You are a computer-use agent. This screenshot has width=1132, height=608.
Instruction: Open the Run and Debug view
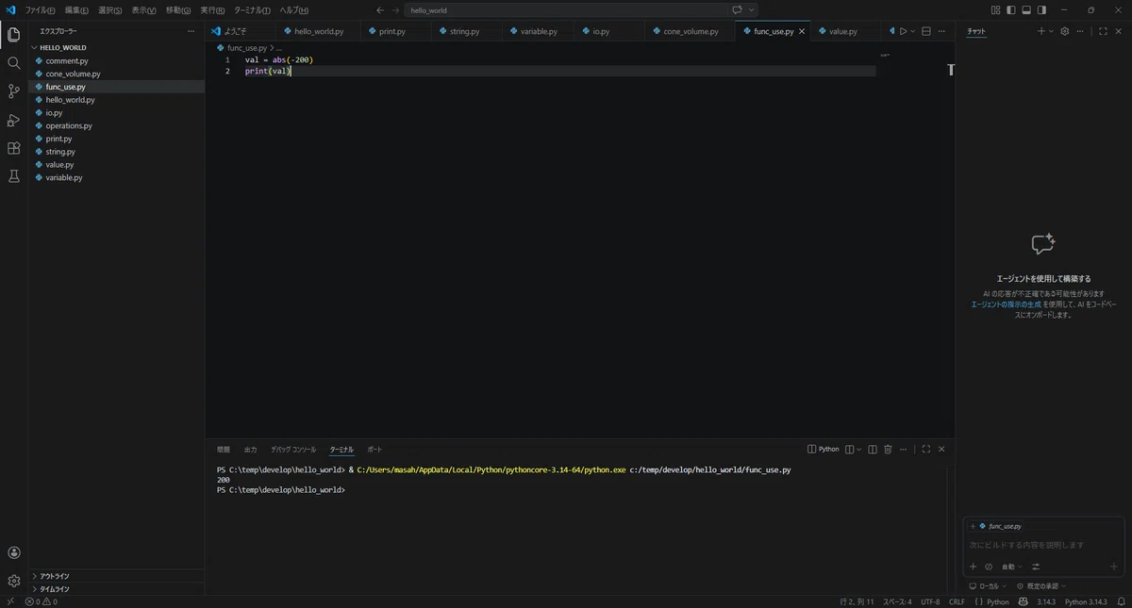coord(13,120)
